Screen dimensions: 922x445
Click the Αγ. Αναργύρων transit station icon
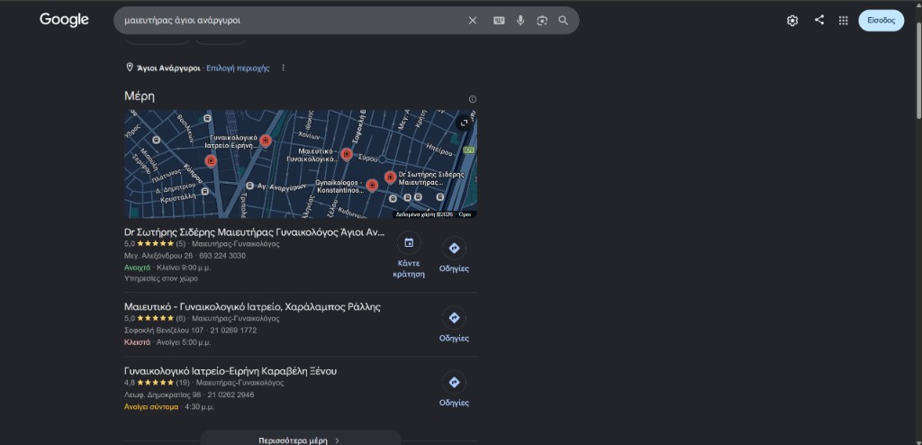(250, 186)
